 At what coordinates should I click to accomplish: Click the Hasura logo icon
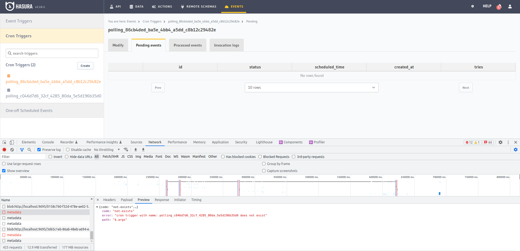pyautogui.click(x=10, y=6)
